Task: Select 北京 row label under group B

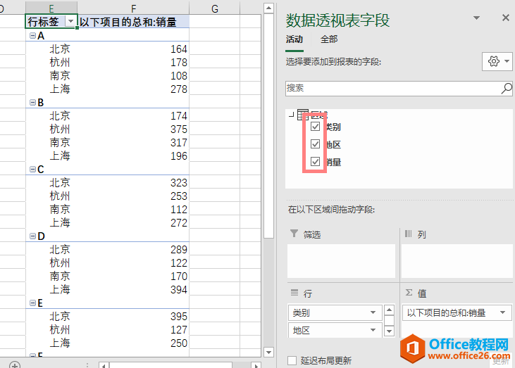Action: pos(60,116)
